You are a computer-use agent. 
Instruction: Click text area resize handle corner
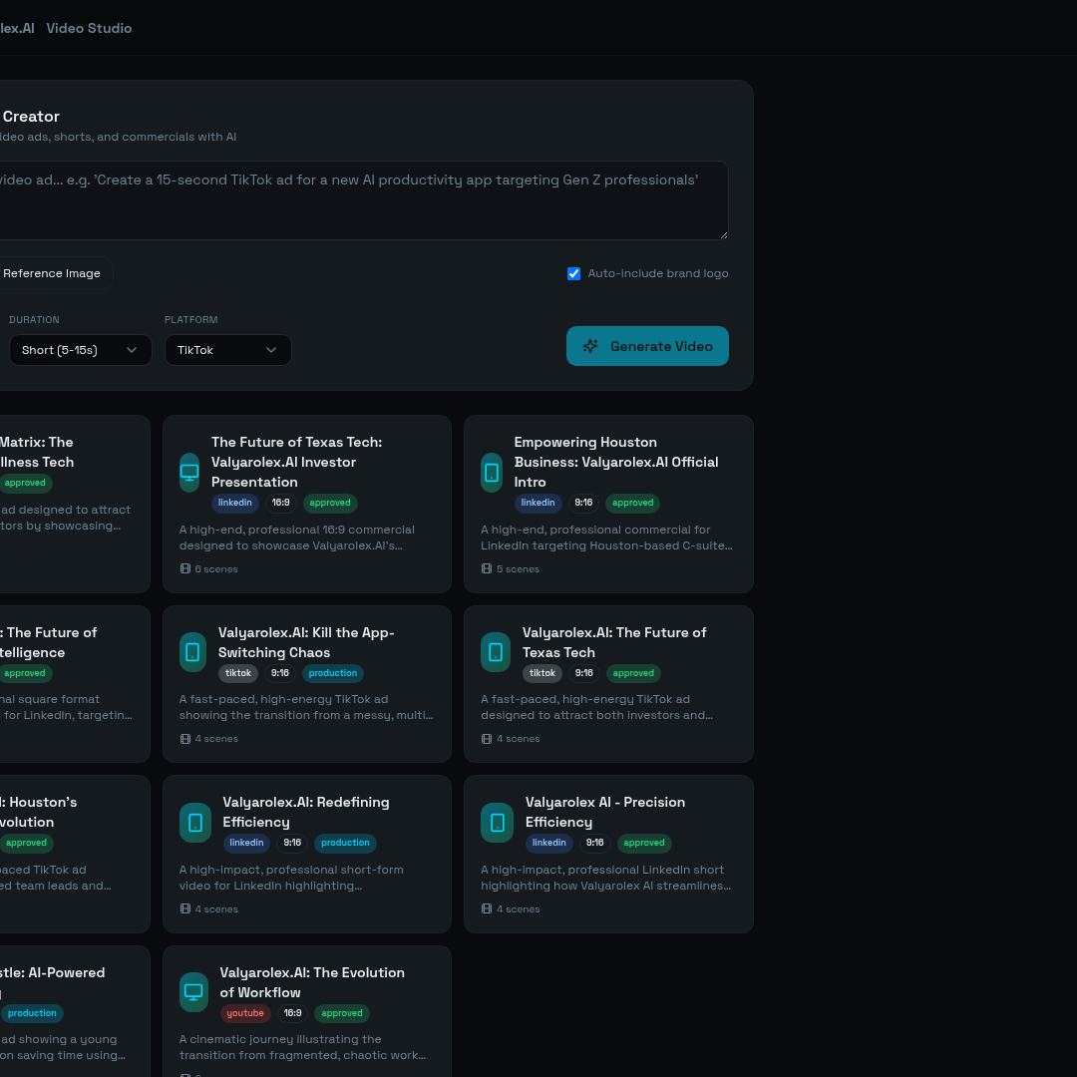(x=723, y=235)
